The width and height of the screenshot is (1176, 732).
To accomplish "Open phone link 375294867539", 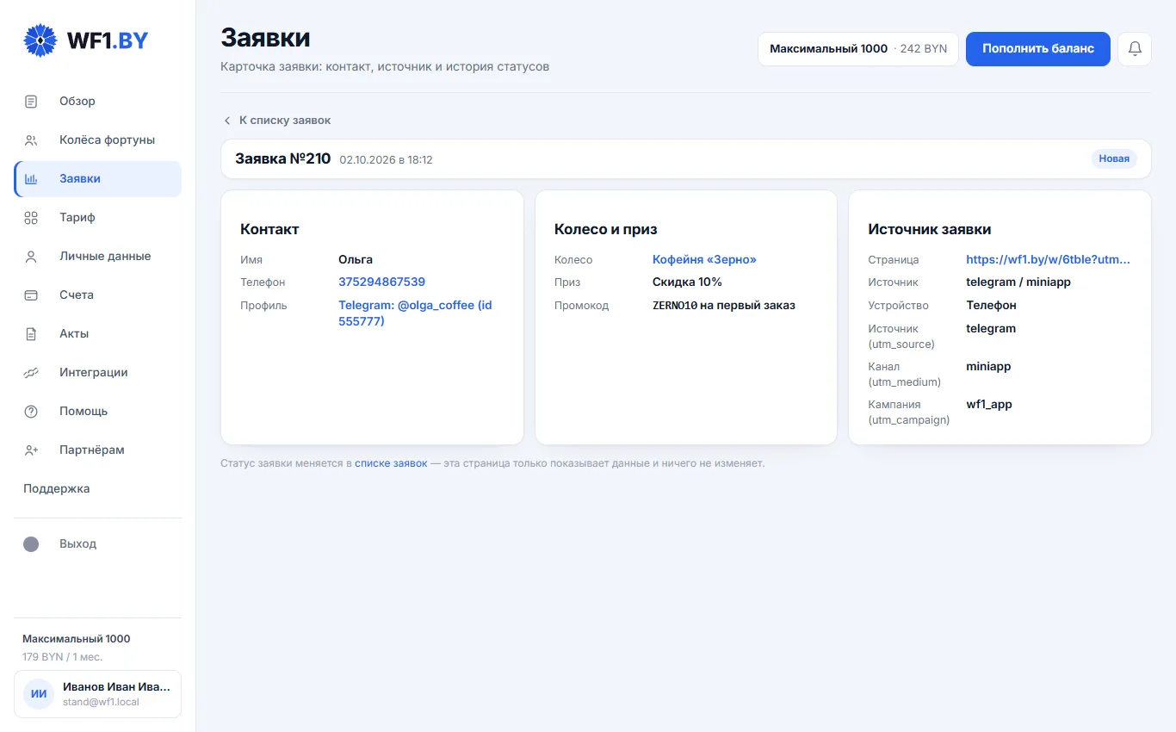I will [381, 282].
